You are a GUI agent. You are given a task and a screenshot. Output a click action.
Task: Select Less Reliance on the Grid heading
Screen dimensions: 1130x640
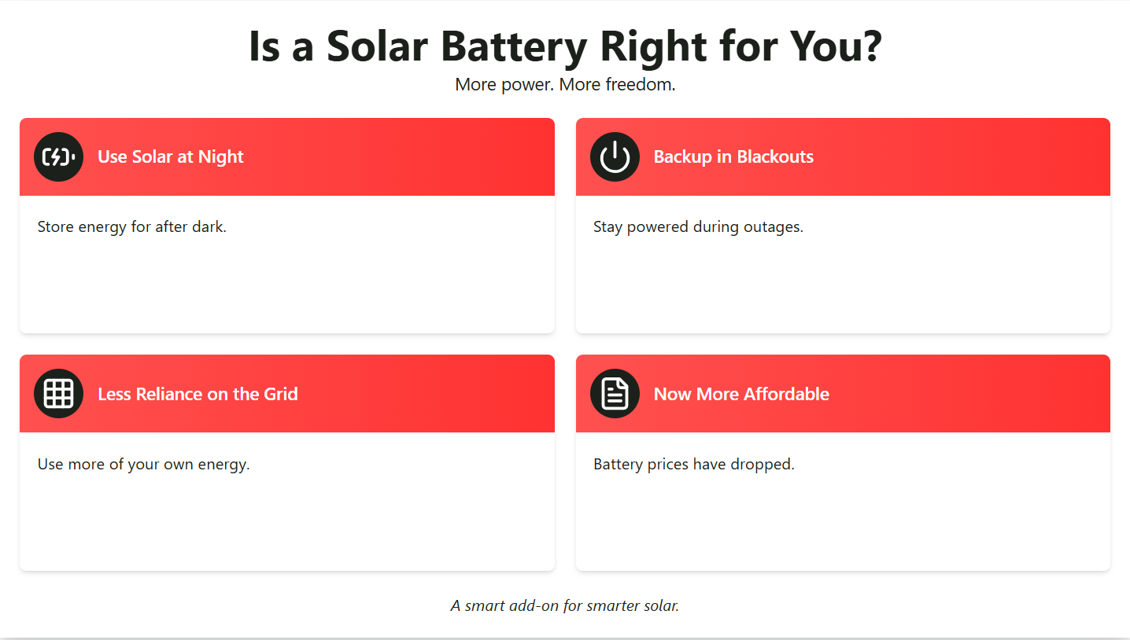198,394
